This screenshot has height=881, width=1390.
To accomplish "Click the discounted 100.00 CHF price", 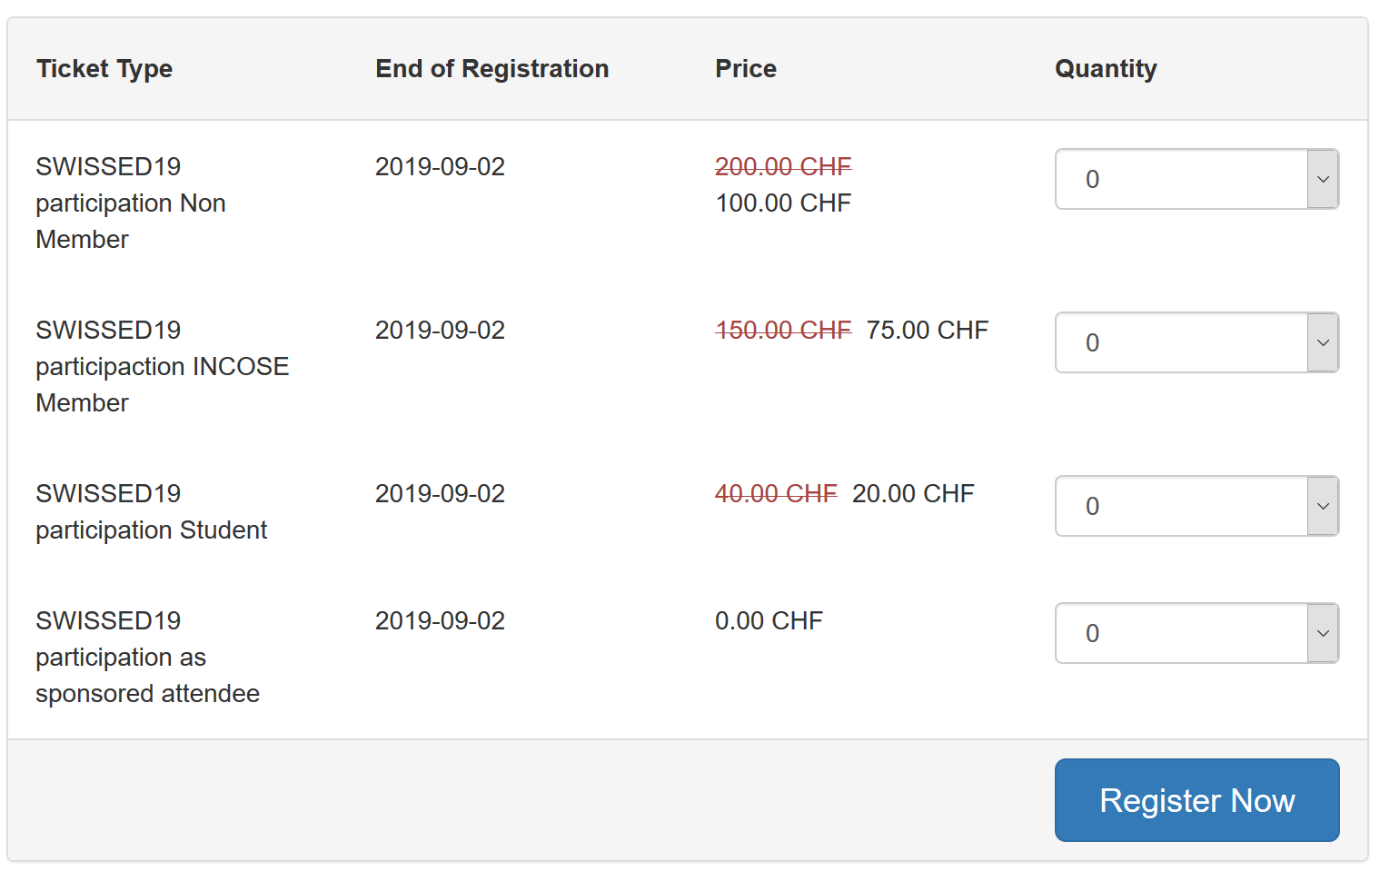I will coord(783,203).
